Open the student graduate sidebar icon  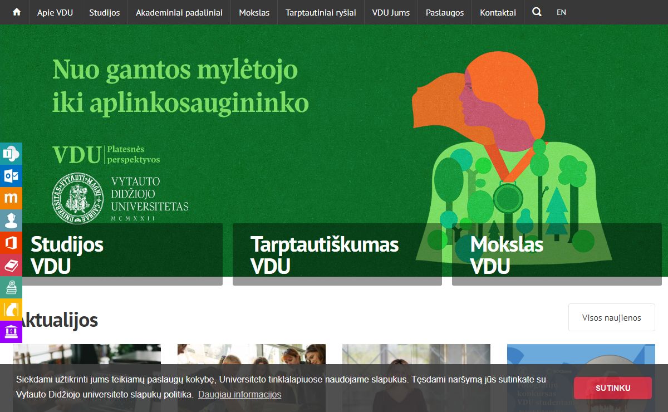click(11, 220)
